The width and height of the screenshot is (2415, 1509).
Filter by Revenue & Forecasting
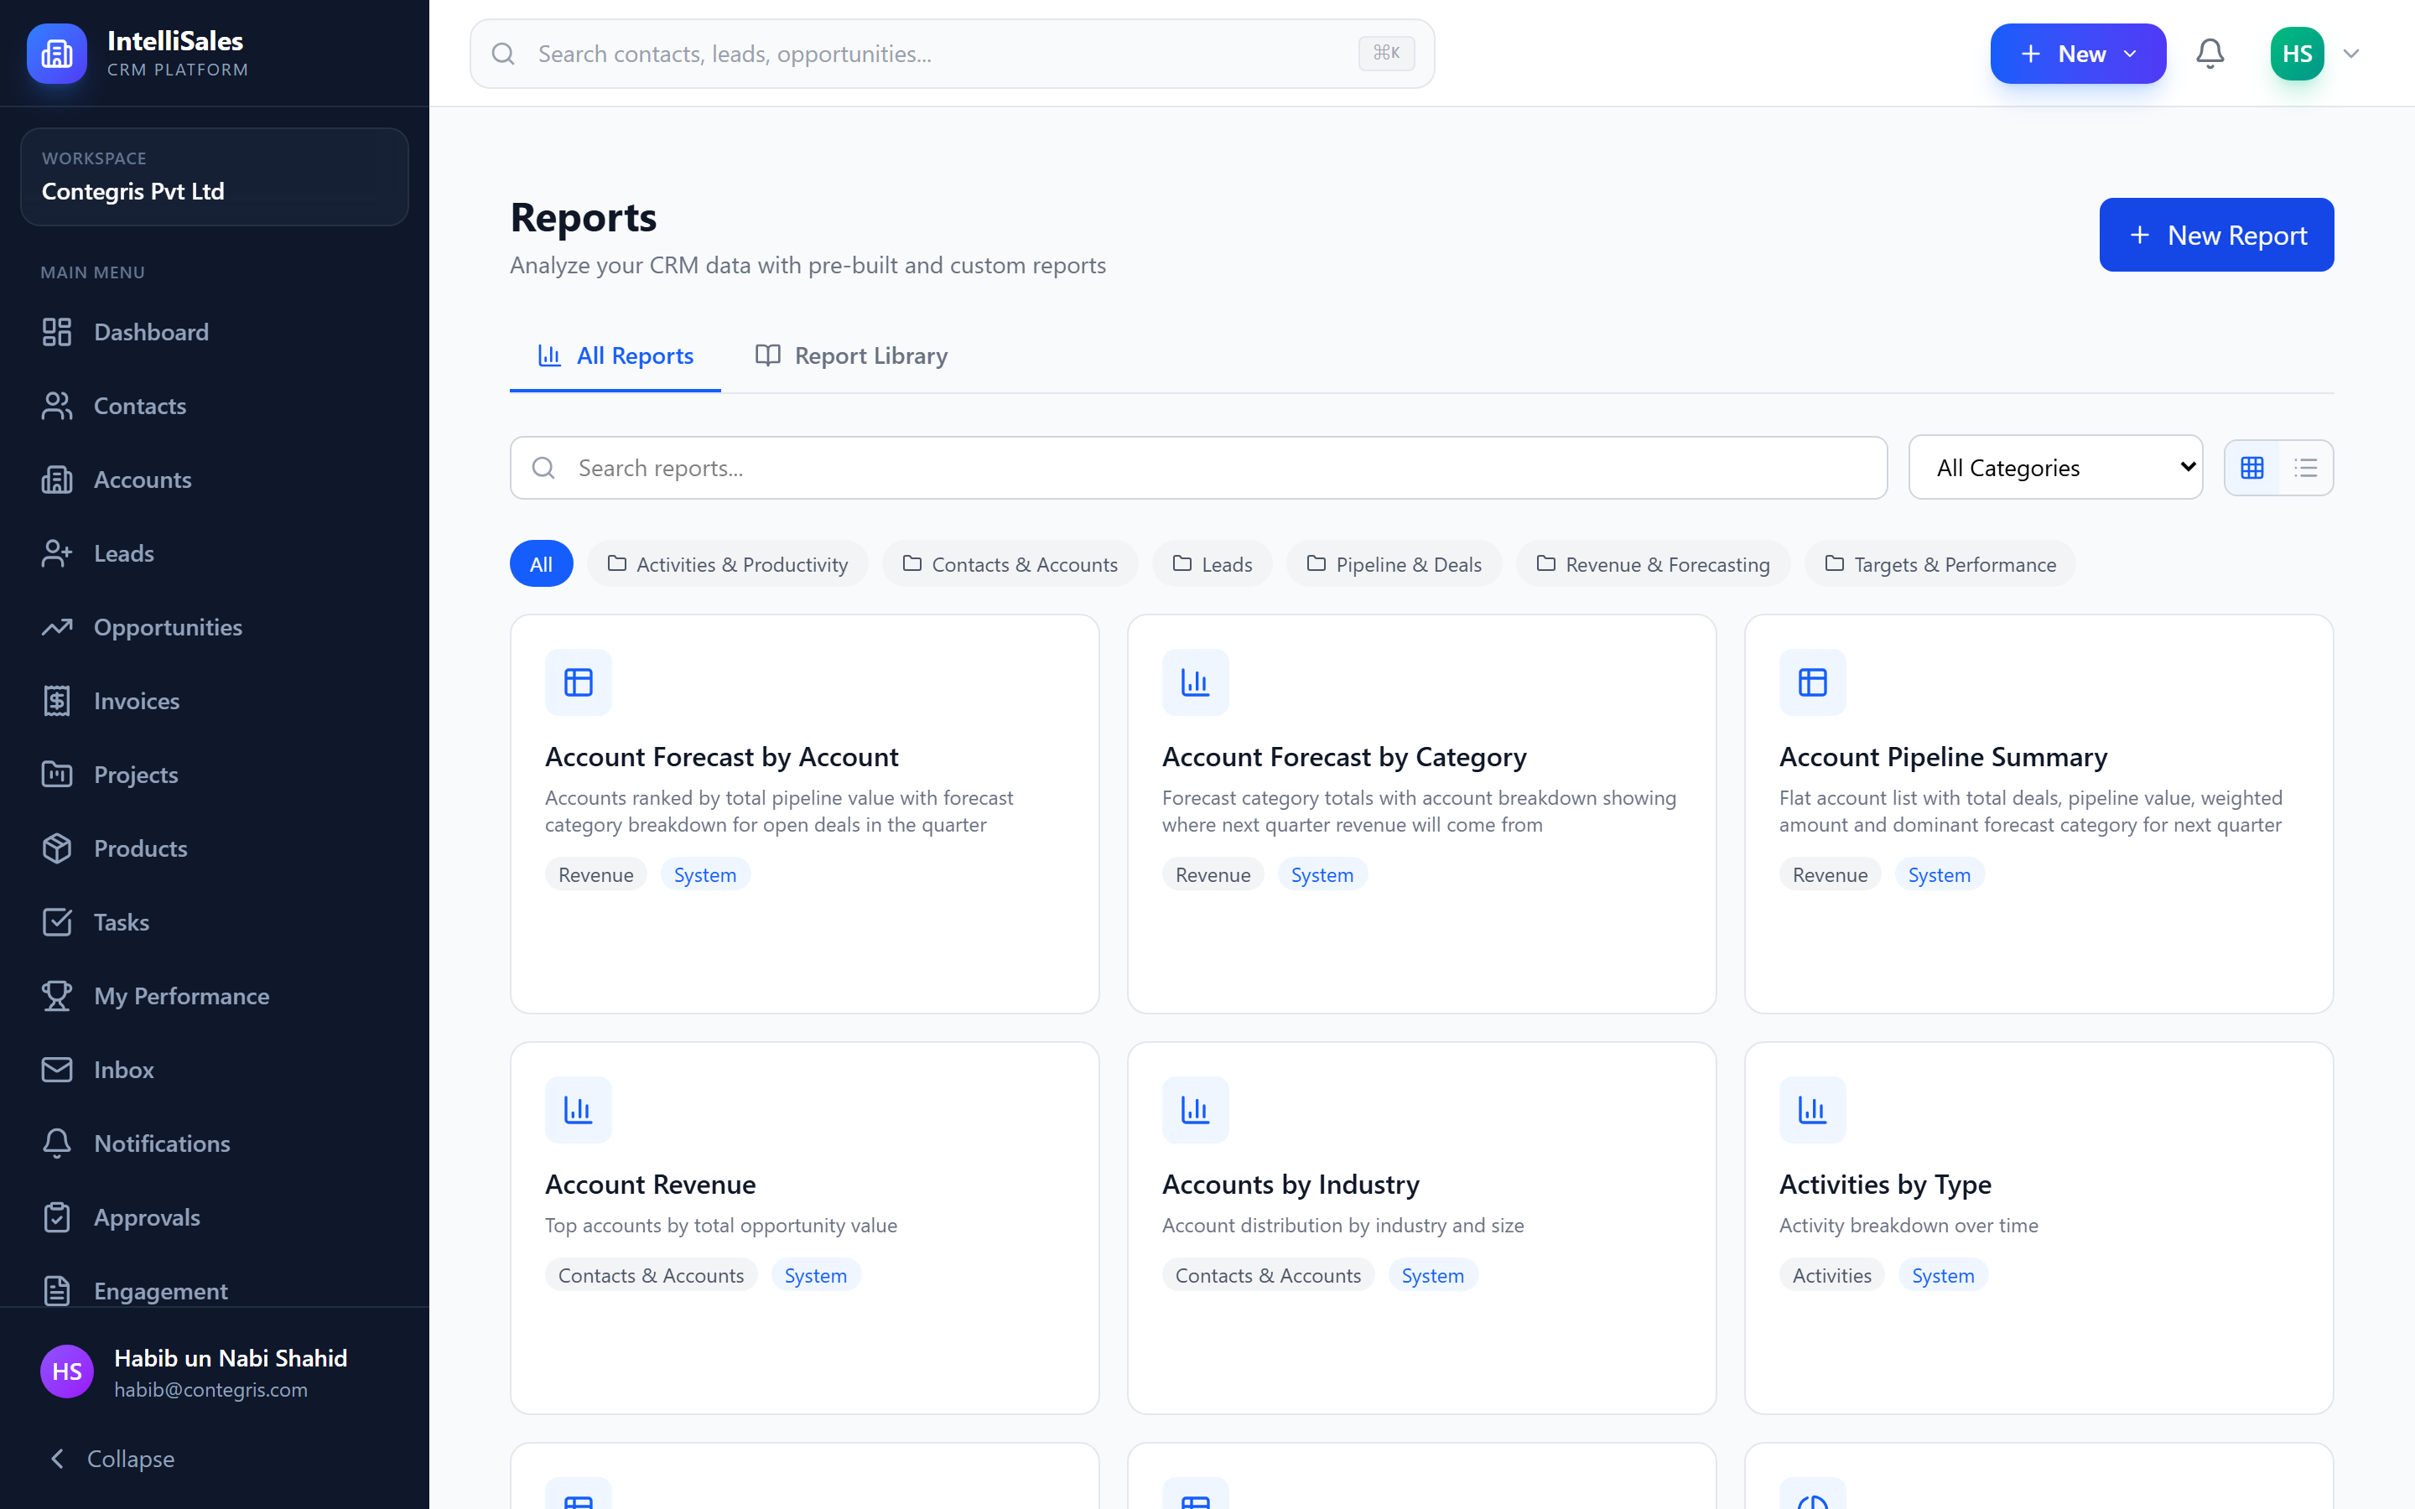[x=1653, y=564]
